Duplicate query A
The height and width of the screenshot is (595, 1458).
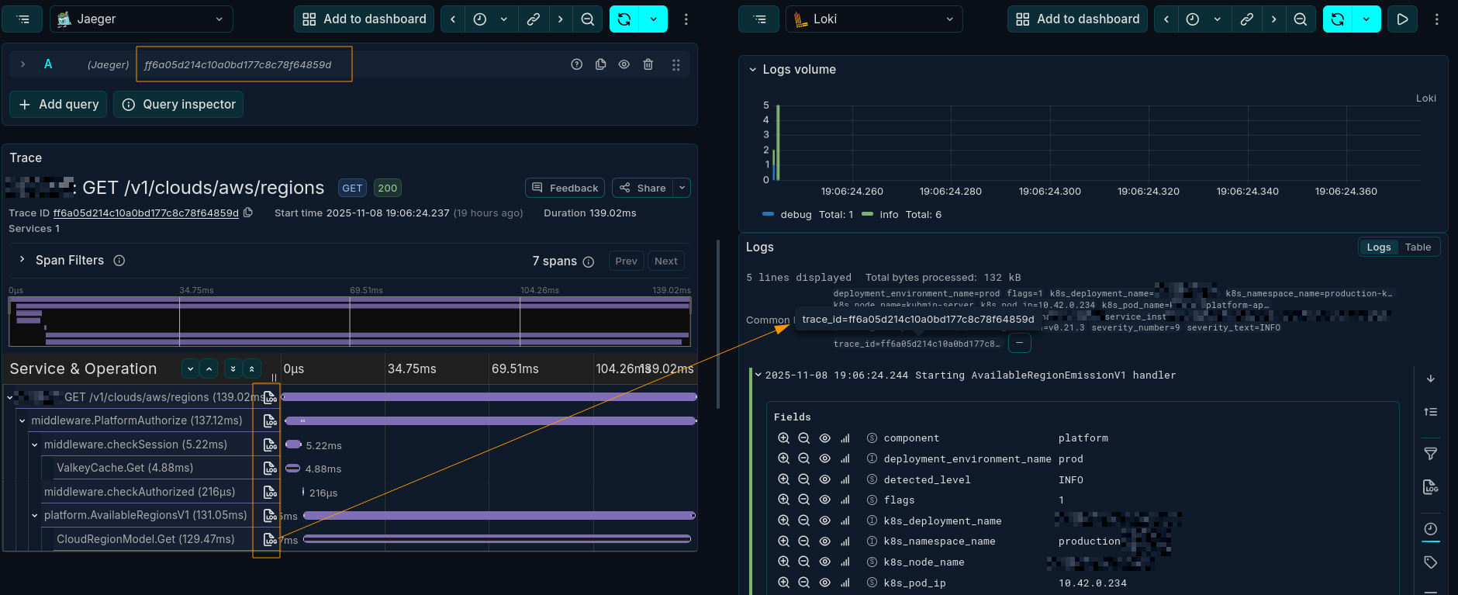pyautogui.click(x=600, y=64)
